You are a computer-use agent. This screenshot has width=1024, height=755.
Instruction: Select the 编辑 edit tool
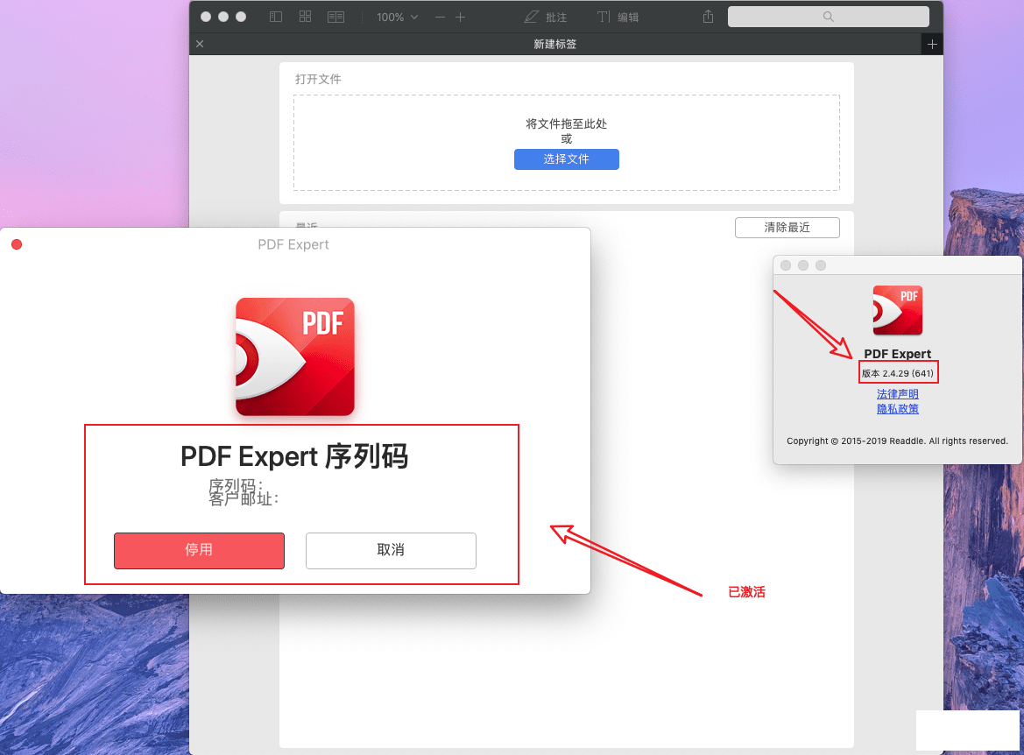pos(618,17)
